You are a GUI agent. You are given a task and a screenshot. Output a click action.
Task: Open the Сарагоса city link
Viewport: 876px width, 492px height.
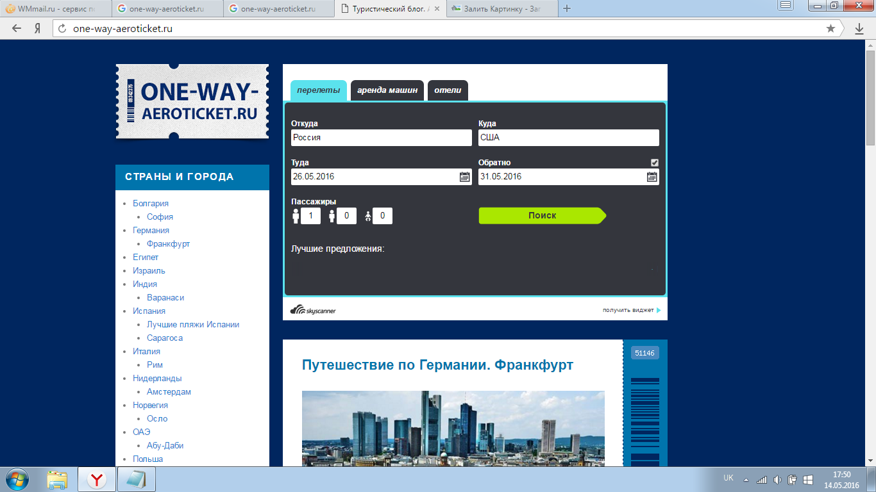click(x=165, y=338)
